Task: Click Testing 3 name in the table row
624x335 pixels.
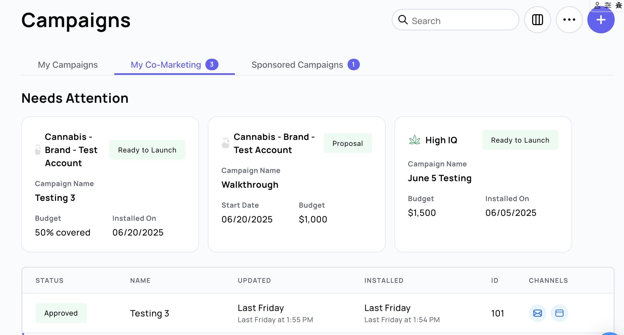Action: point(150,313)
